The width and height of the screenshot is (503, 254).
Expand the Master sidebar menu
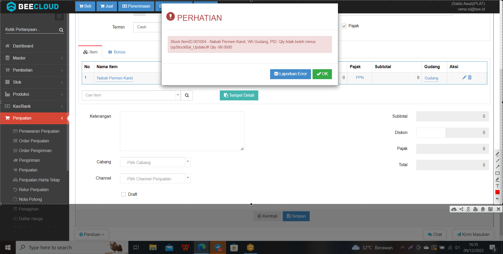click(x=34, y=58)
